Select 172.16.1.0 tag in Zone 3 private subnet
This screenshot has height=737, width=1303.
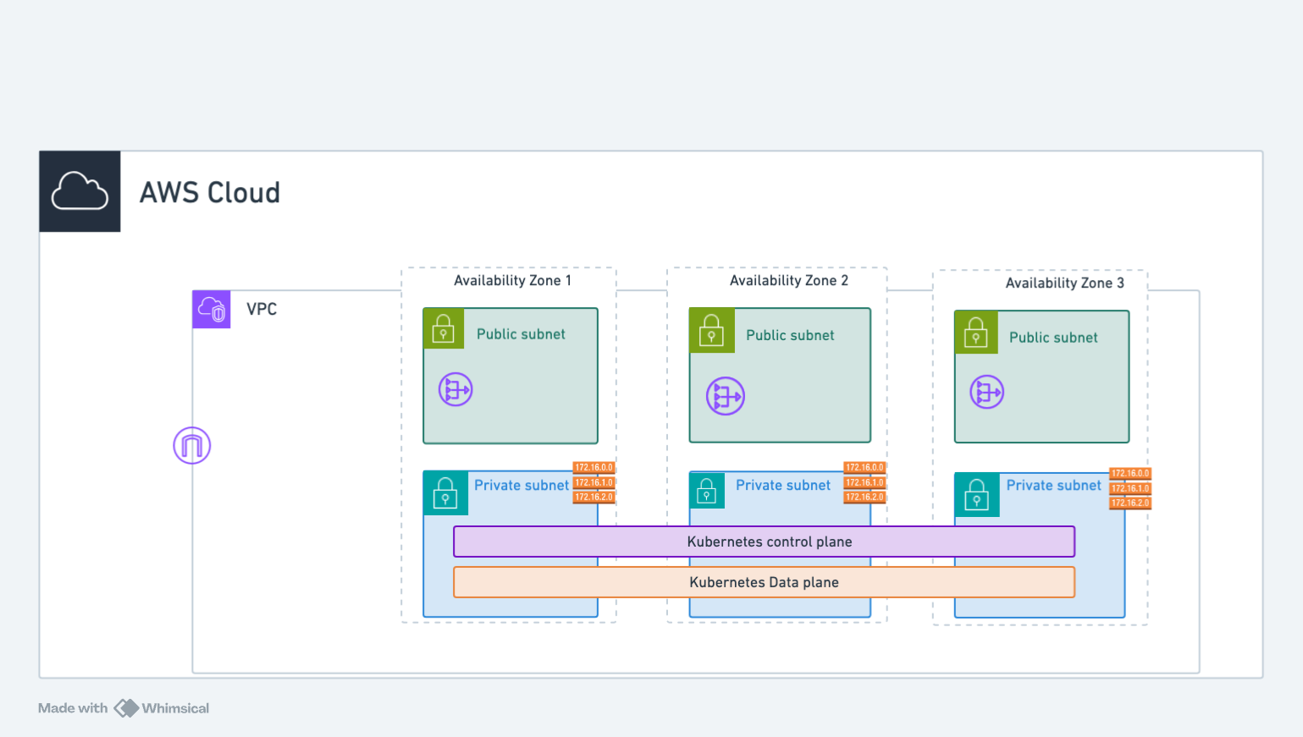point(1130,489)
